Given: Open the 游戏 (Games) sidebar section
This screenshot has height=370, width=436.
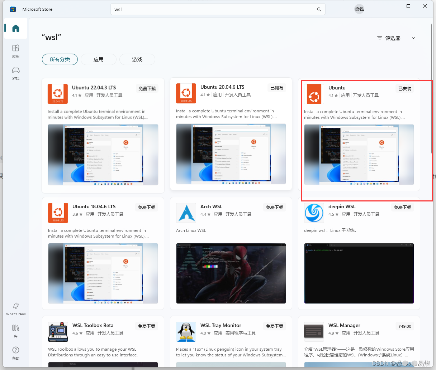Looking at the screenshot, I should 16,73.
